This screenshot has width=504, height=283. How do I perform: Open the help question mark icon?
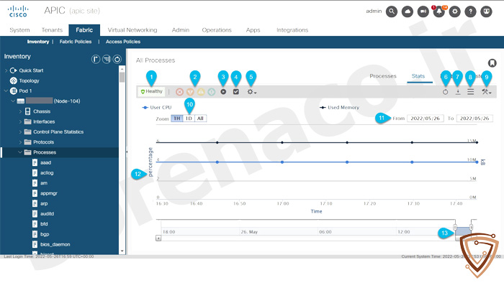tap(471, 12)
